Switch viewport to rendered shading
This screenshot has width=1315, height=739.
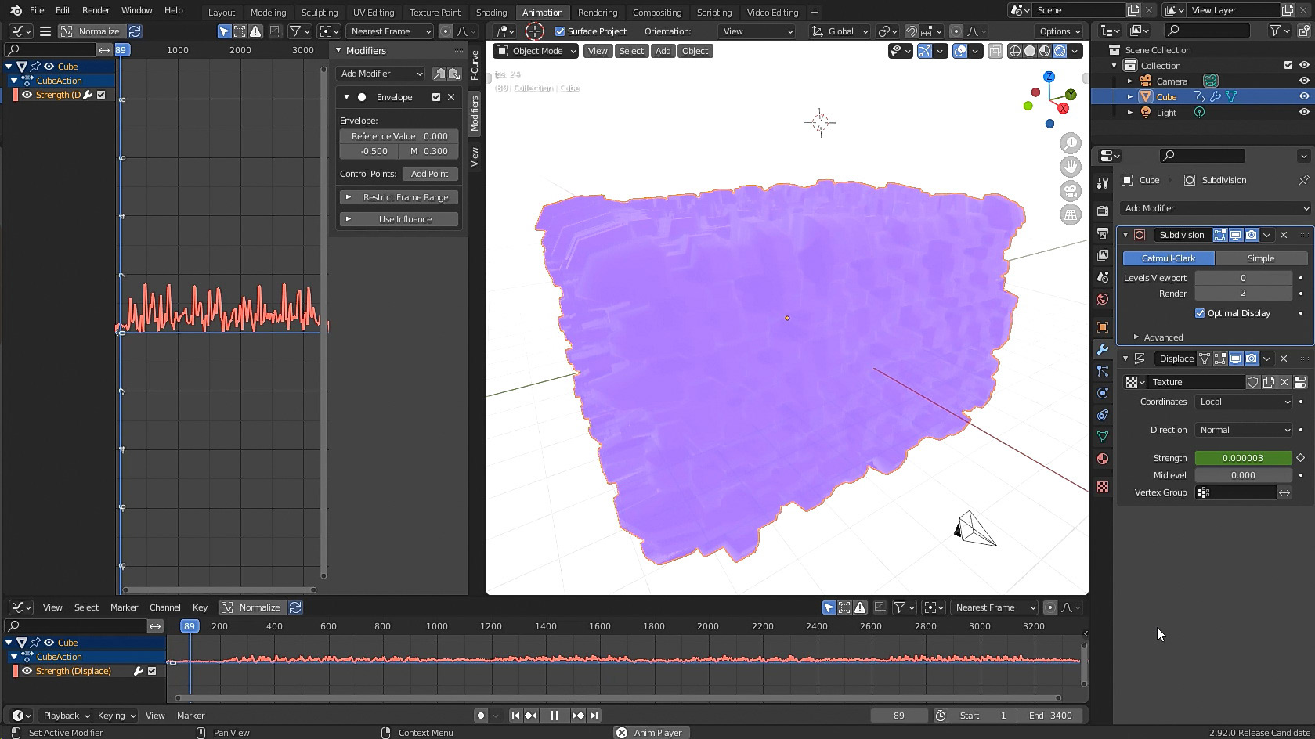pyautogui.click(x=1060, y=51)
